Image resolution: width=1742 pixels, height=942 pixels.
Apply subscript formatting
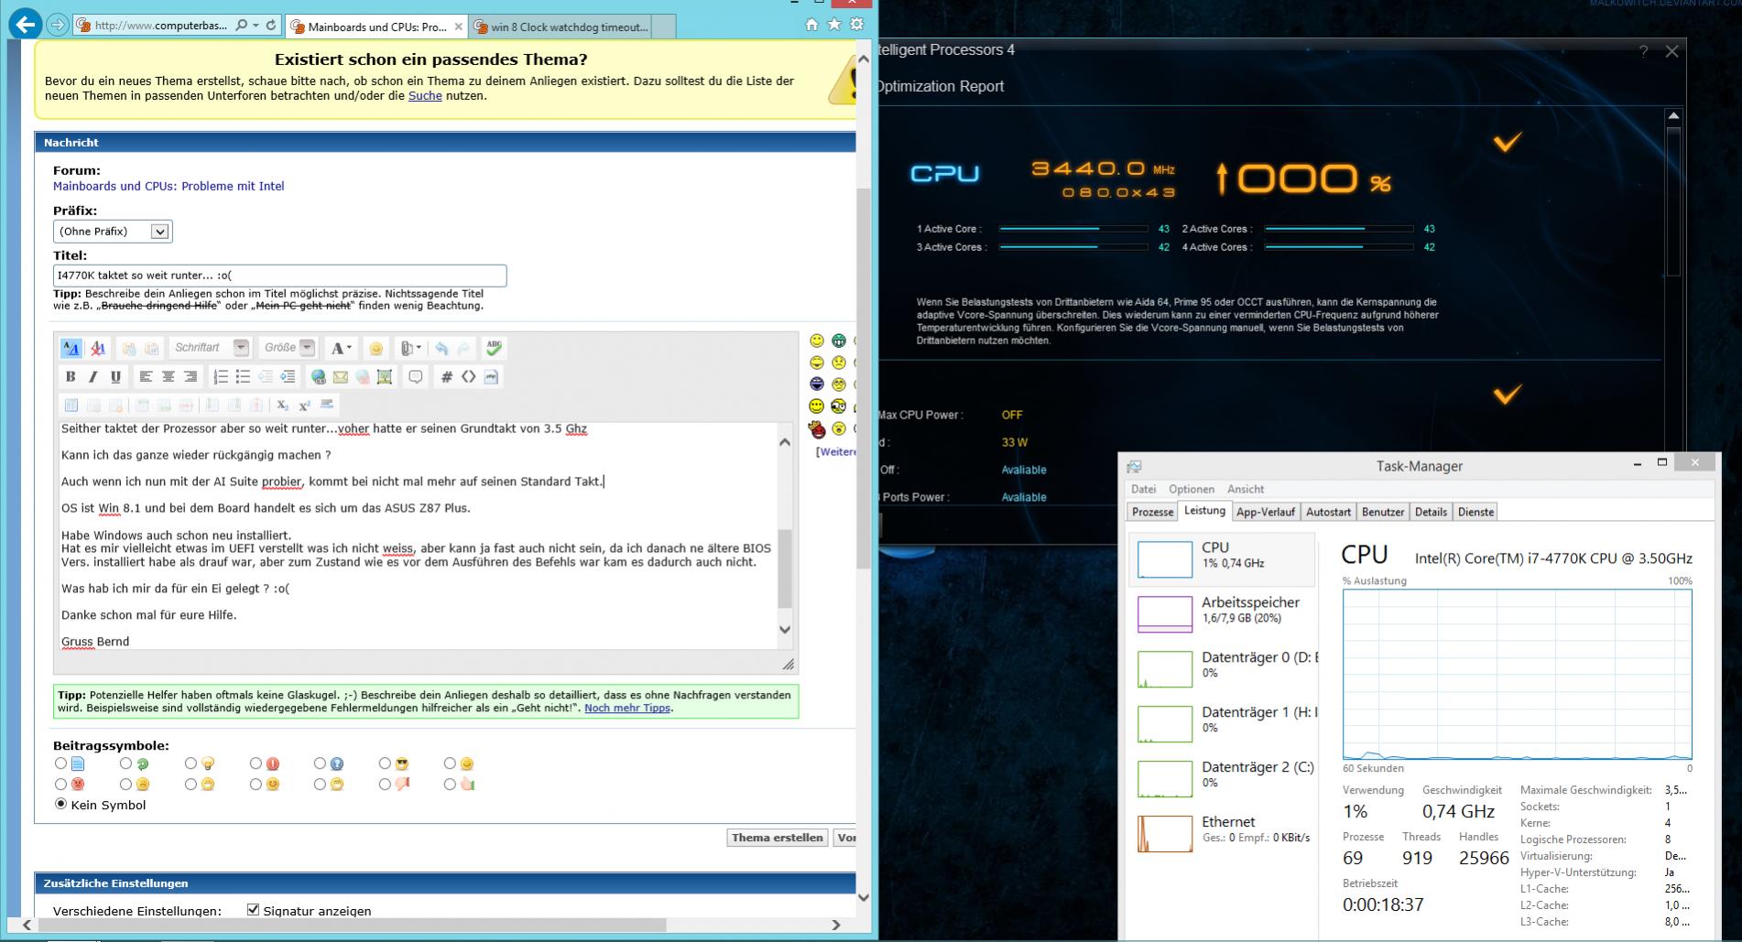coord(282,405)
